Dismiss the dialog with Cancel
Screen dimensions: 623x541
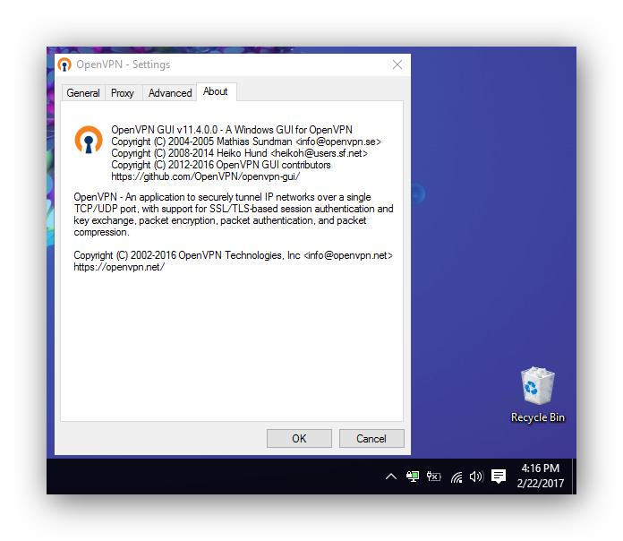371,439
